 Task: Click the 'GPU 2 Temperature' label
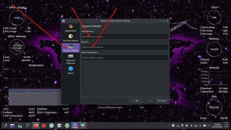(13, 116)
